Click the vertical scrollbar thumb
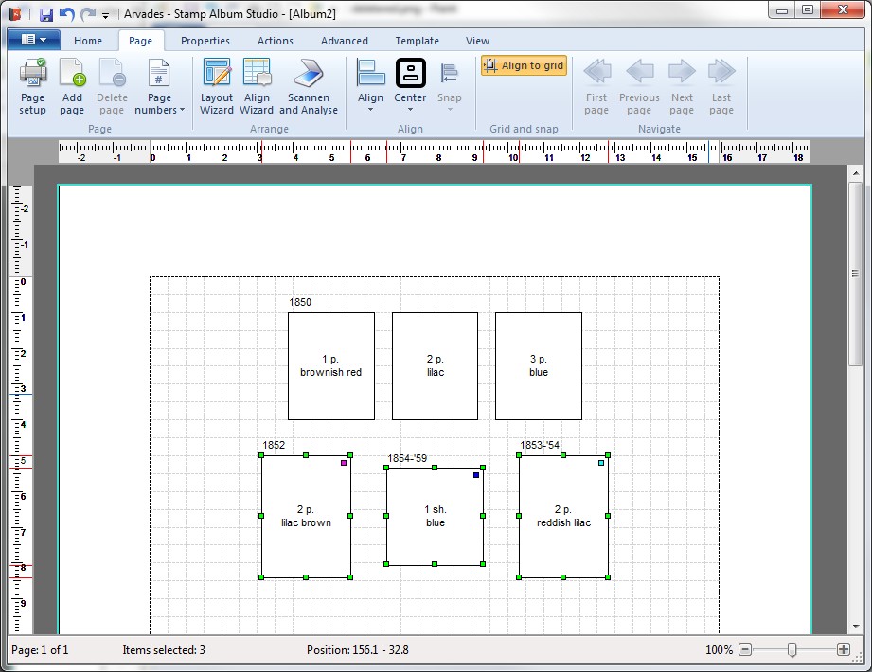The height and width of the screenshot is (672, 872). click(856, 274)
